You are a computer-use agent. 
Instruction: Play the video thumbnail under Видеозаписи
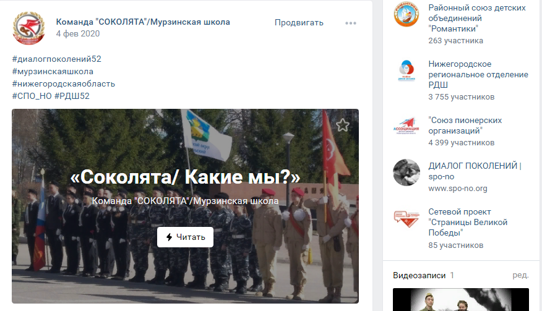461,300
